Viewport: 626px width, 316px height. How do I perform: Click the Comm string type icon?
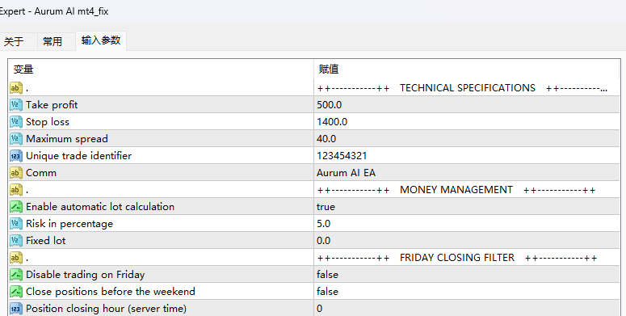(x=16, y=173)
